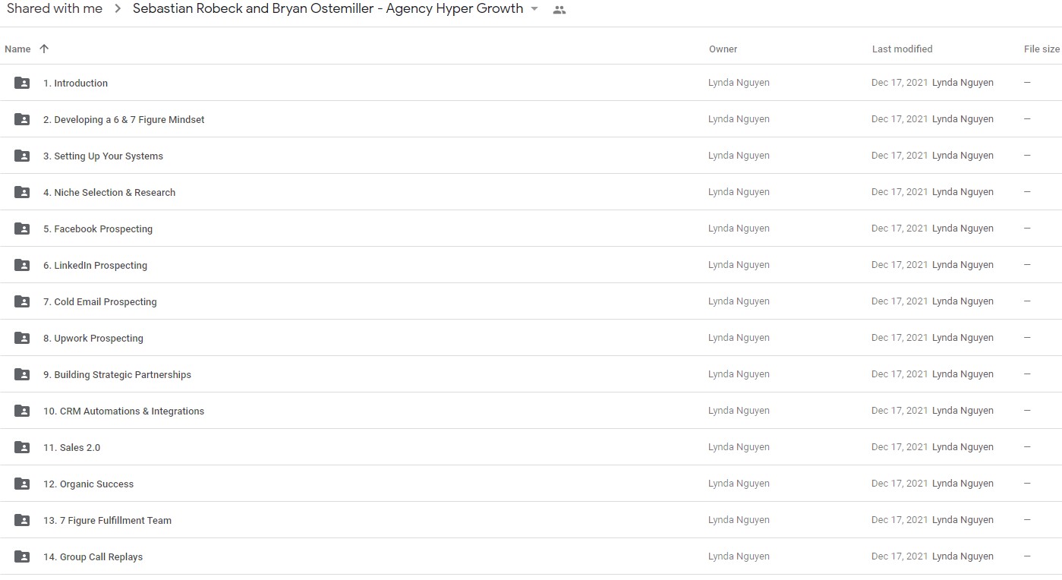Click modified date in 7 Figure Fulfillment Team row
Image resolution: width=1062 pixels, height=580 pixels.
[x=900, y=520]
